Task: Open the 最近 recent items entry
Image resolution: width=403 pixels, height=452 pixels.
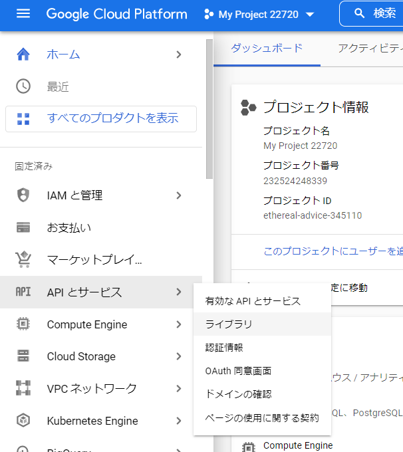Action: pos(101,86)
